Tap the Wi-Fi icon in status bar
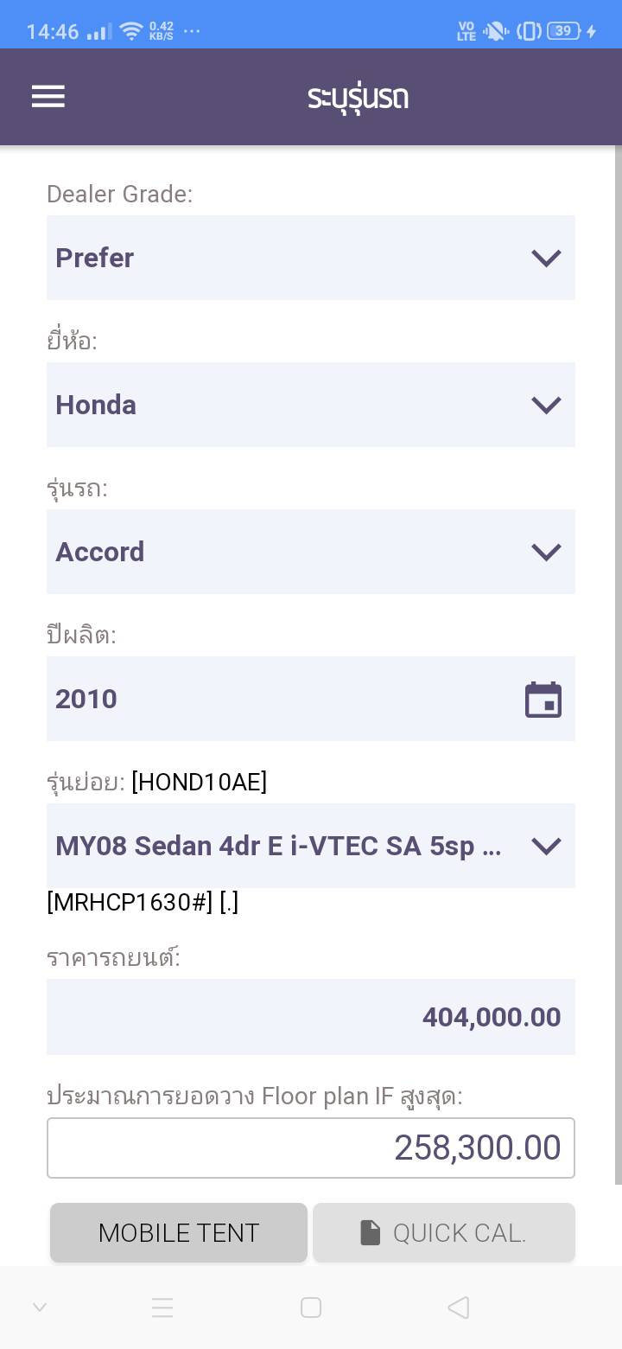Image resolution: width=622 pixels, height=1349 pixels. 131,32
